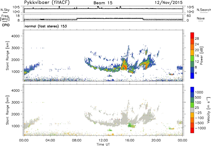The height and width of the screenshot is (146, 211).
Task: Click the 'normal (fast stereo) 153' text
Action: 46,26
